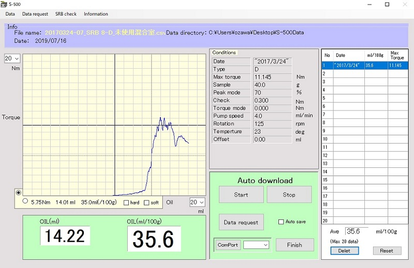Click the Auto download Start button
Screen dimensions: 414x268
[x=241, y=195]
